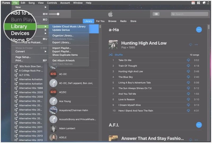Click the Shuffle icon
212x143 pixels.
pos(111,55)
